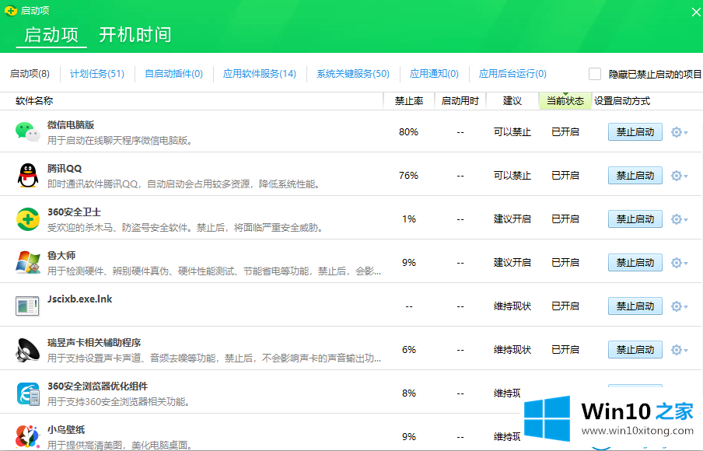Click the 6% 禁止率 value
The image size is (703, 451).
pyautogui.click(x=408, y=350)
